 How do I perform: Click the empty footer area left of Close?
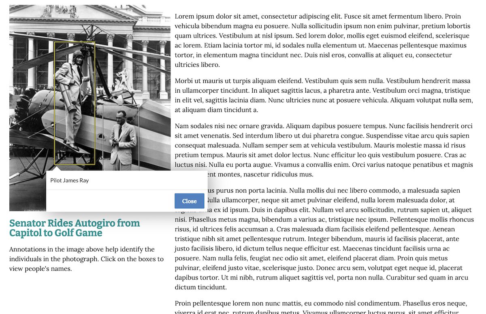pos(110,201)
